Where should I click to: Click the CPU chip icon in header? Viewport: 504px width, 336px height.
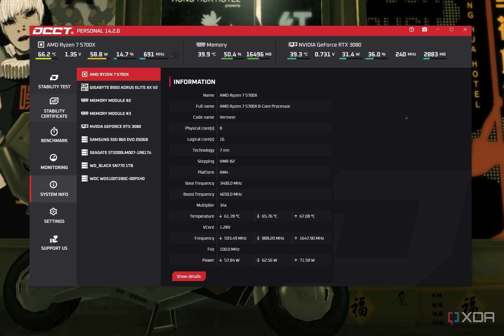point(41,45)
